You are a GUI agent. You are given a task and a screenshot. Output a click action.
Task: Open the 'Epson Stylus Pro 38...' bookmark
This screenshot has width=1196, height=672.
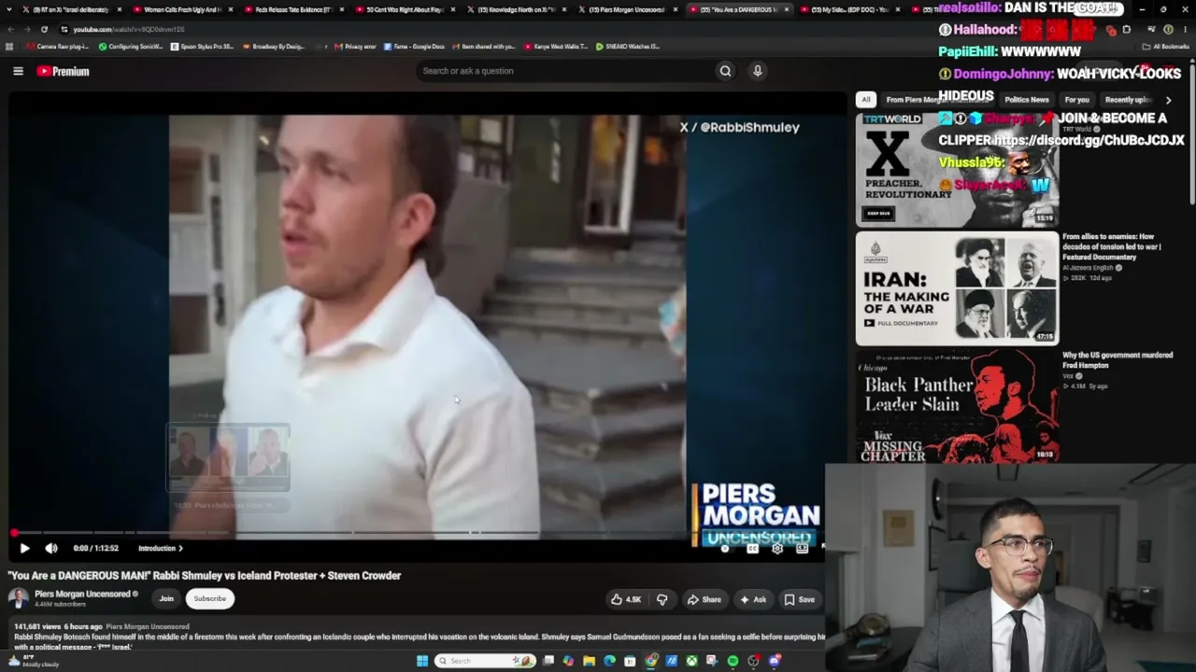tap(203, 46)
